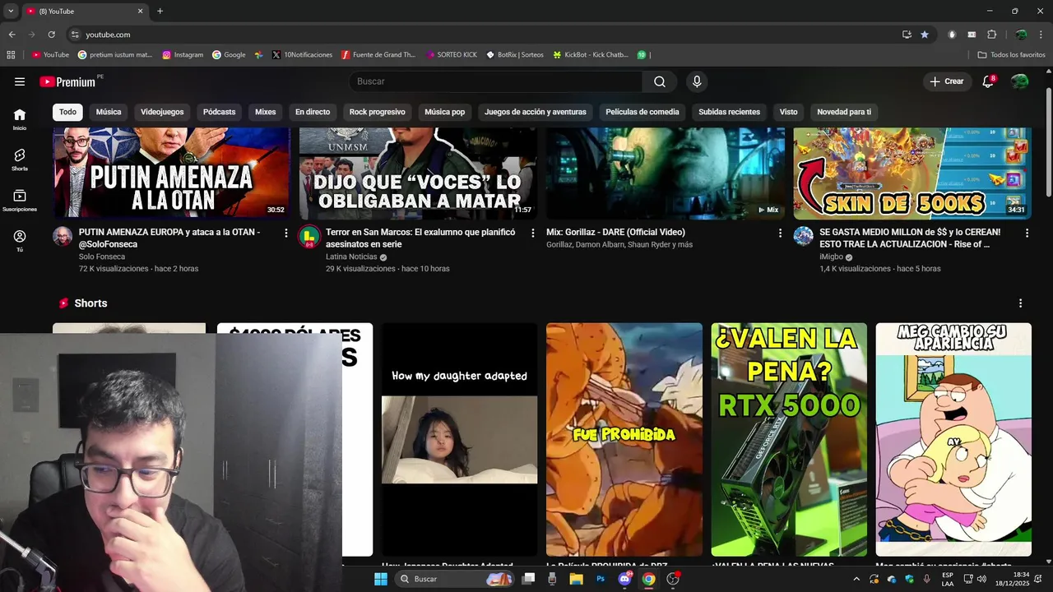1053x592 pixels.
Task: Click the Crear button
Action: click(947, 81)
